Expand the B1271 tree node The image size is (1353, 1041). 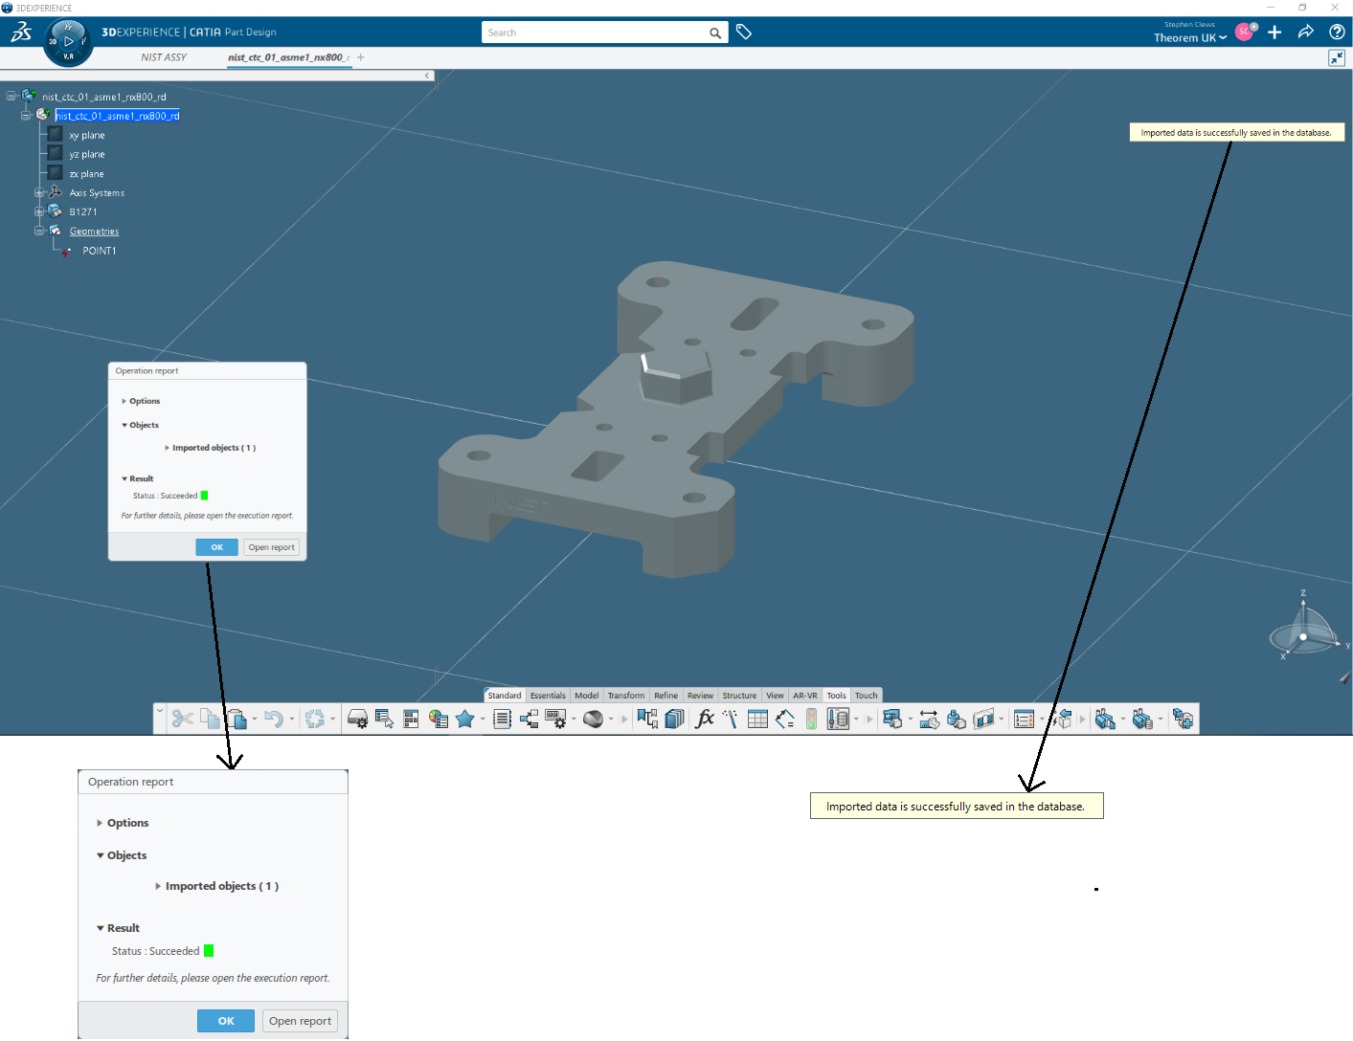39,211
